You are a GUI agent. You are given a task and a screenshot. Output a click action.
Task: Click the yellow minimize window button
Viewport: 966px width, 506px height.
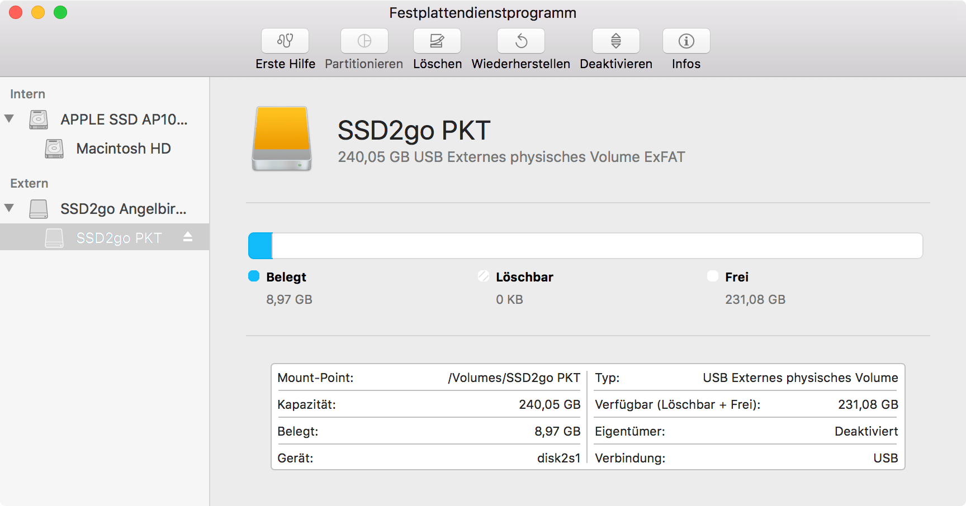pyautogui.click(x=38, y=12)
